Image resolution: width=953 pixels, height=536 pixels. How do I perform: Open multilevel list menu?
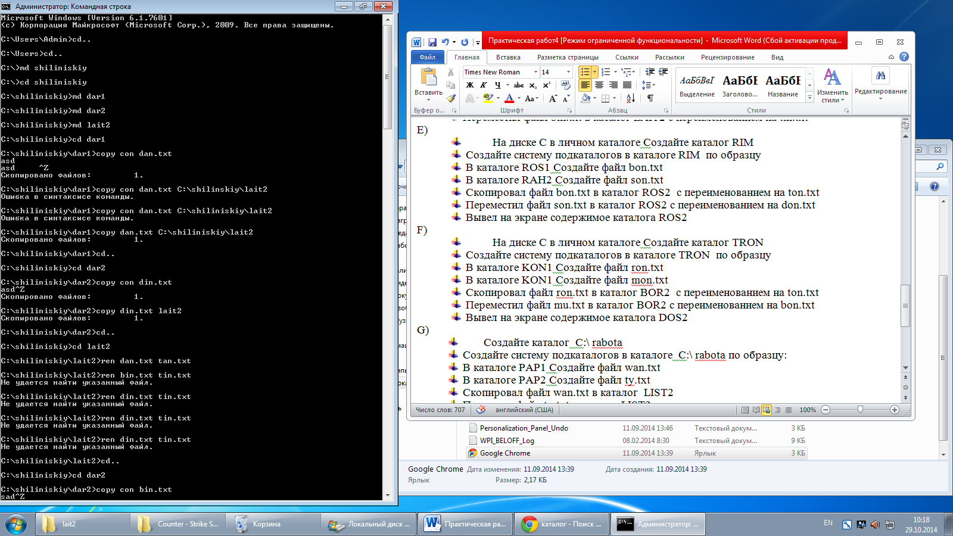click(628, 72)
